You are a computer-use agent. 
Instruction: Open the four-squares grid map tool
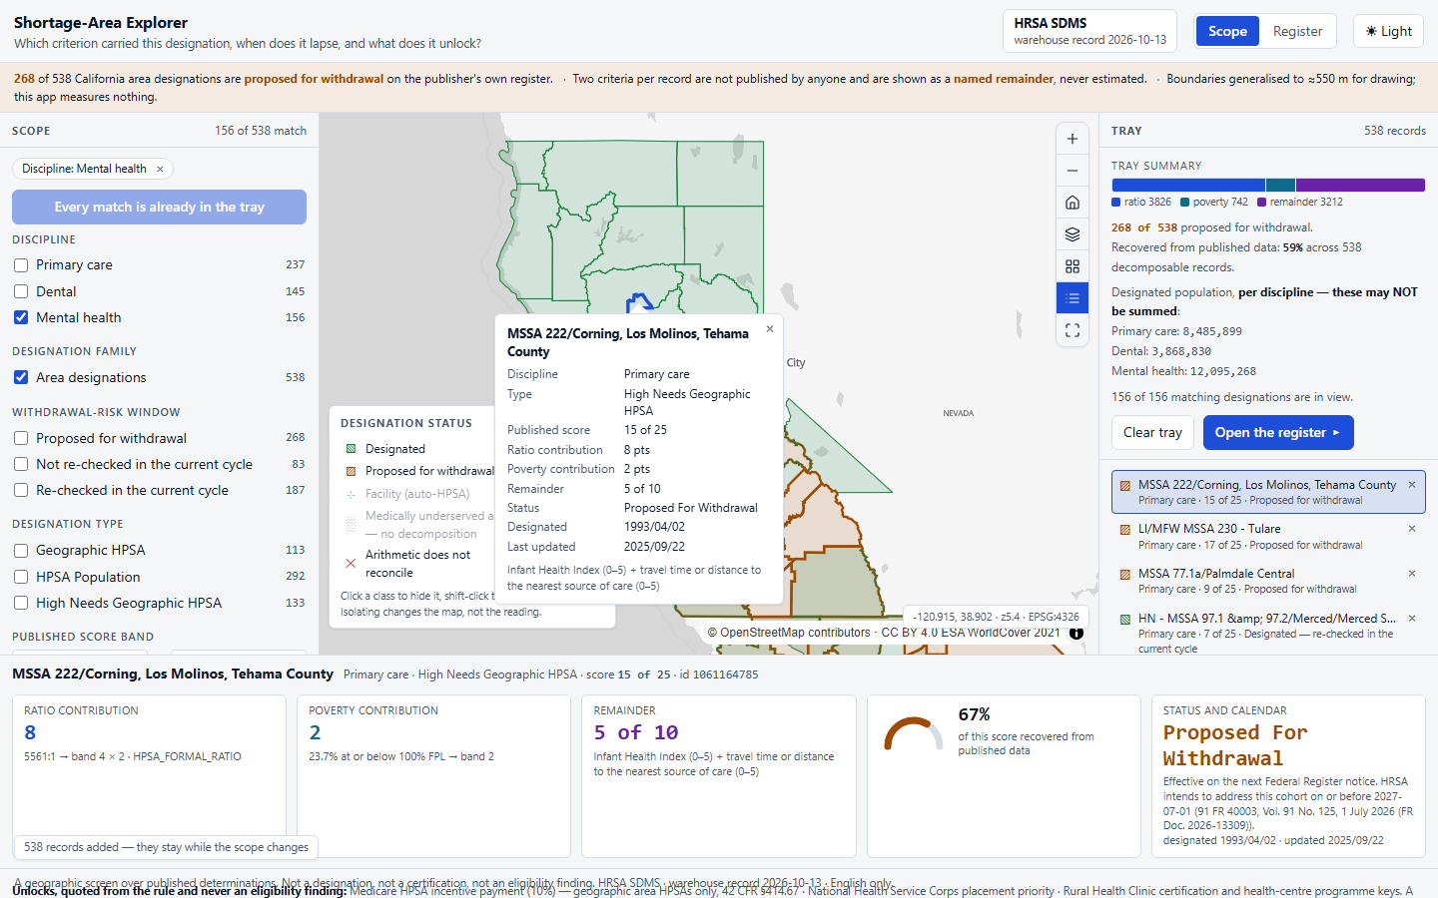click(1072, 266)
